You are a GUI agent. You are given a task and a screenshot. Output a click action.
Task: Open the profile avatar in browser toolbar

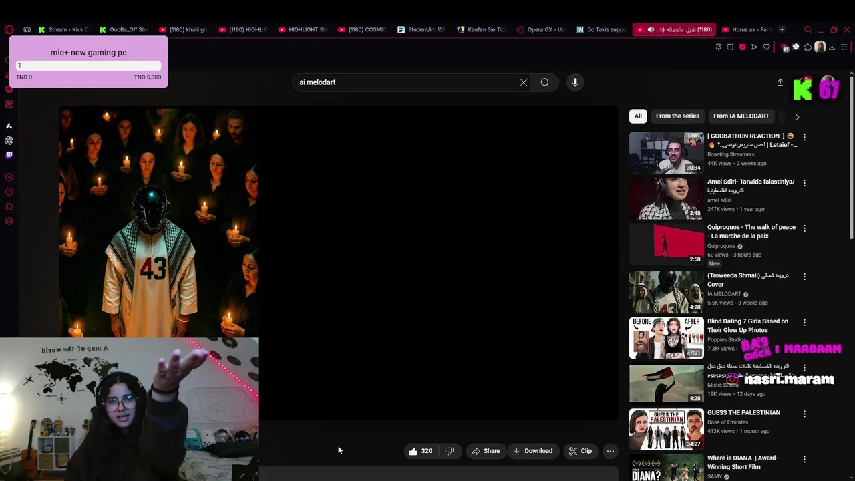click(820, 47)
